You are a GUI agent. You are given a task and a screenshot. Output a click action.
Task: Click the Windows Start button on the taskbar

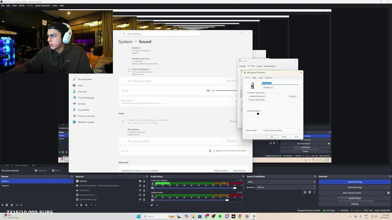tap(138, 216)
